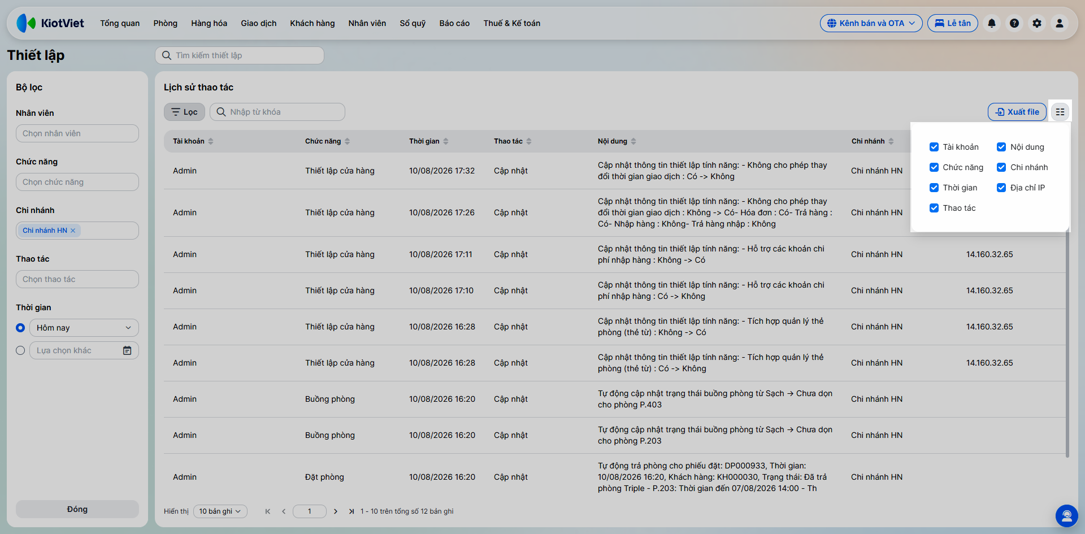Open the settings gear icon
This screenshot has width=1085, height=534.
click(x=1037, y=23)
